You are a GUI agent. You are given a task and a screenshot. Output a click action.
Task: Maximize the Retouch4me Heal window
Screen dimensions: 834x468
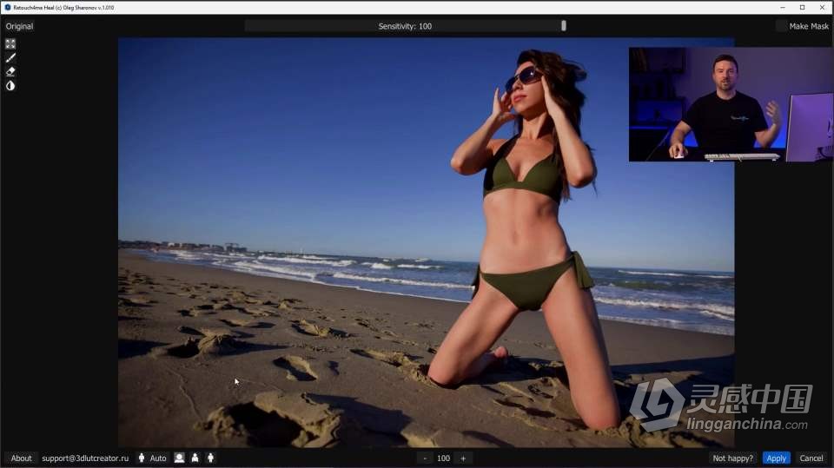(x=802, y=7)
